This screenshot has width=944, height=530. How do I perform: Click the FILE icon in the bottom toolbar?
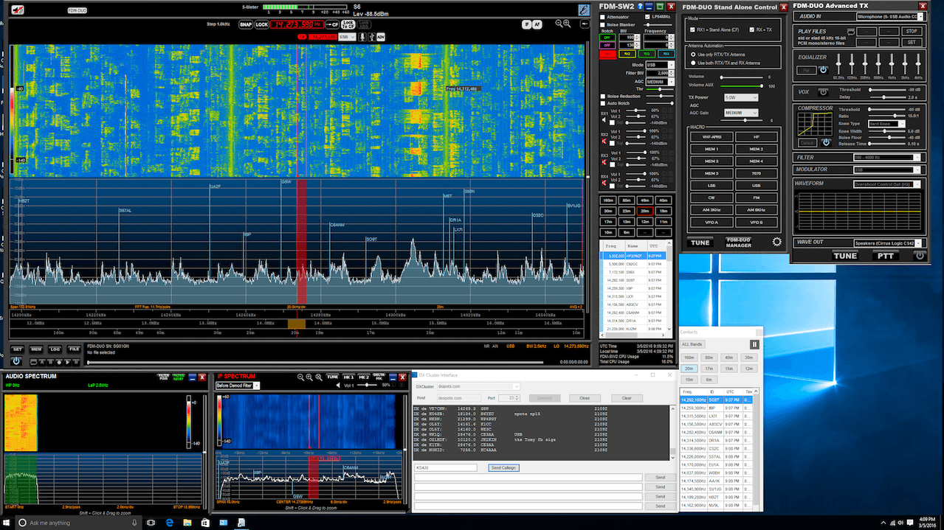coord(74,349)
